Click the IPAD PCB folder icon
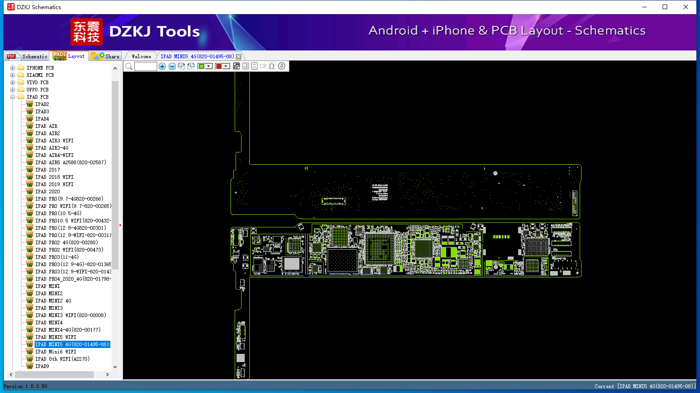 pyautogui.click(x=21, y=97)
